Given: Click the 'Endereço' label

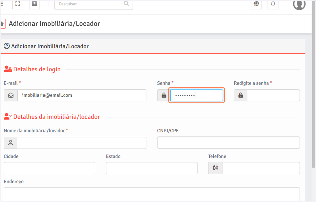Looking at the screenshot, I should [x=14, y=181].
